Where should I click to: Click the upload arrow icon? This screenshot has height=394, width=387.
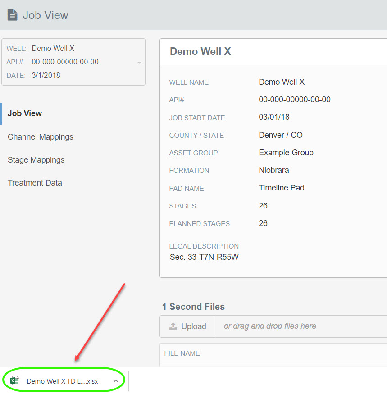coord(173,326)
